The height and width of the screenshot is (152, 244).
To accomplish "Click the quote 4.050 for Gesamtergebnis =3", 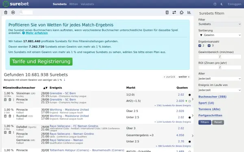I will [x=180, y=135].
